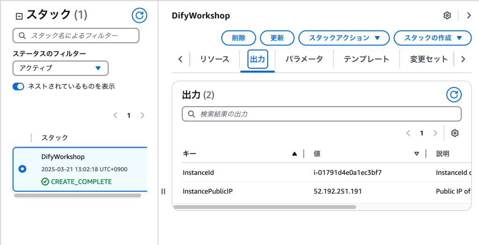Collapse the スタック list panel icon
The width and height of the screenshot is (479, 245).
click(x=19, y=16)
